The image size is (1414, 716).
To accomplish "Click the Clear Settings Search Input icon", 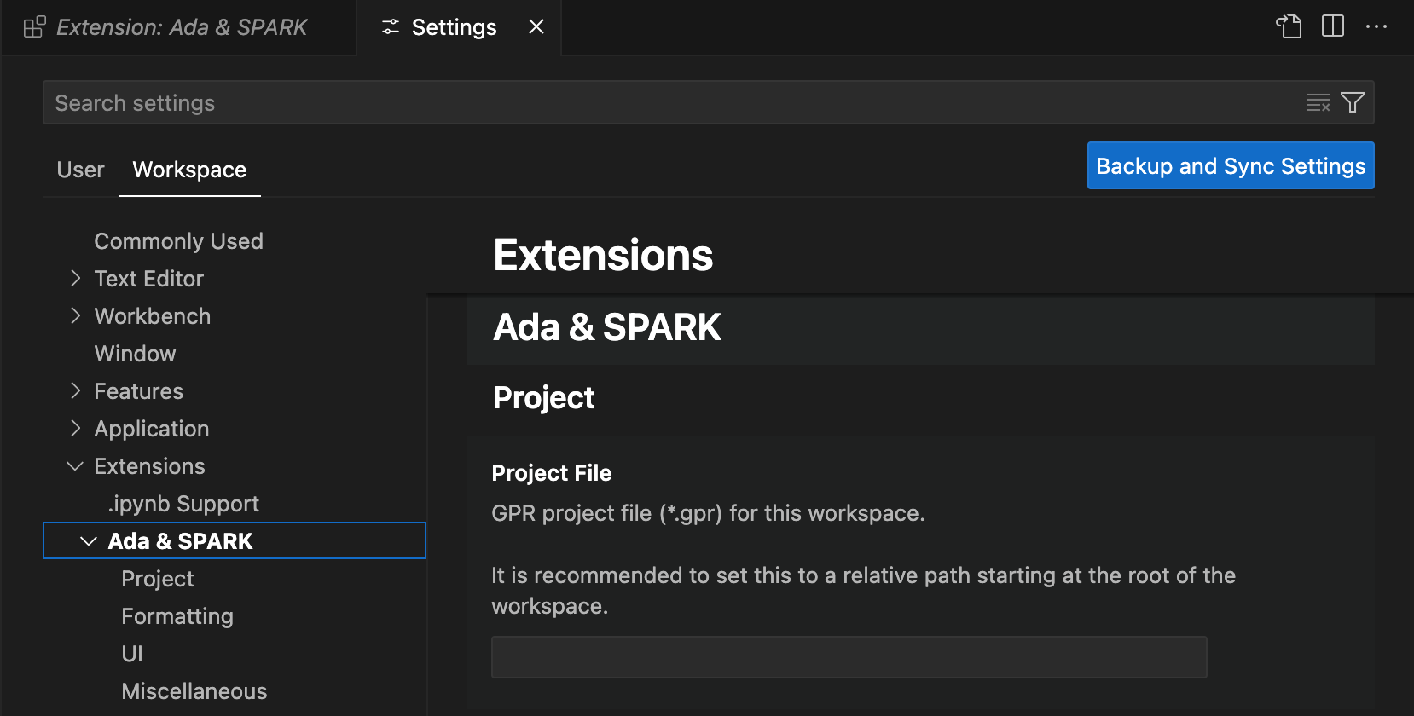I will (1317, 103).
